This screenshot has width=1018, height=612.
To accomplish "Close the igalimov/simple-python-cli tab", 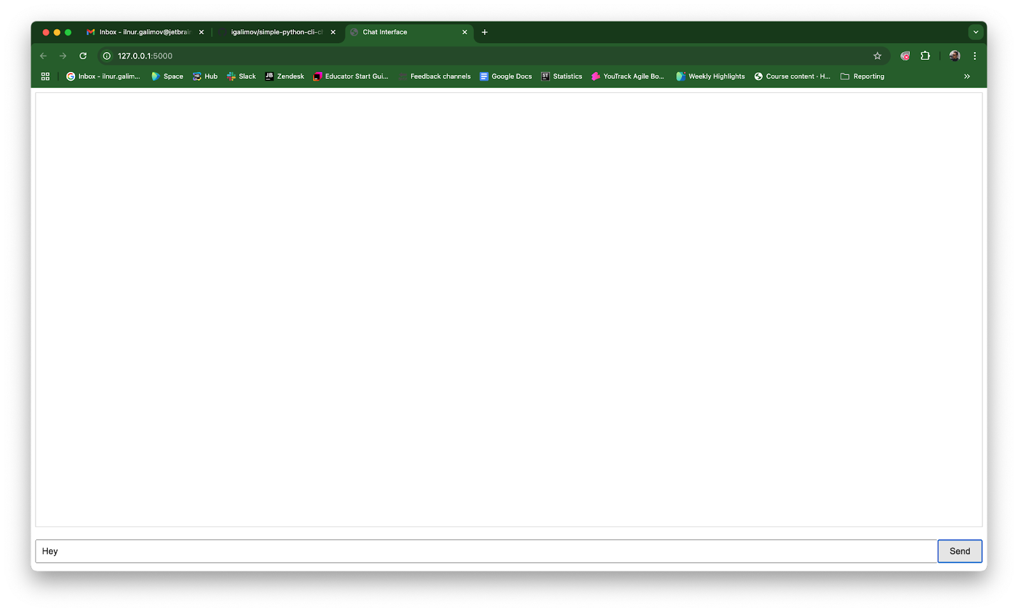I will pyautogui.click(x=333, y=32).
